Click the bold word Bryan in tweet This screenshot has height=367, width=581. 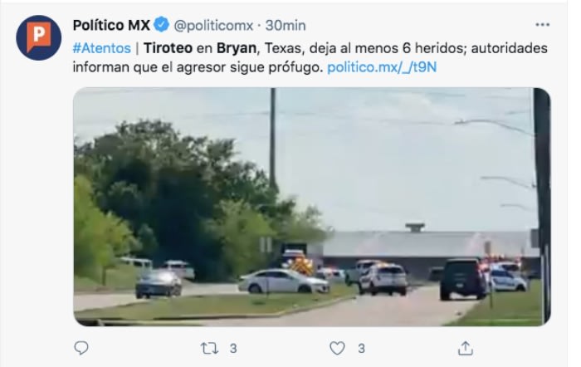[x=237, y=48]
